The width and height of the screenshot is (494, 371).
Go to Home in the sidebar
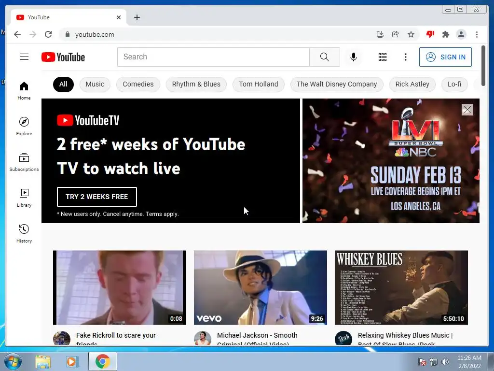click(24, 91)
